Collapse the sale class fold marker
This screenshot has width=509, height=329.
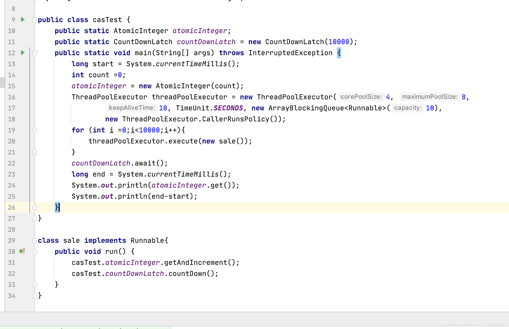pos(34,241)
